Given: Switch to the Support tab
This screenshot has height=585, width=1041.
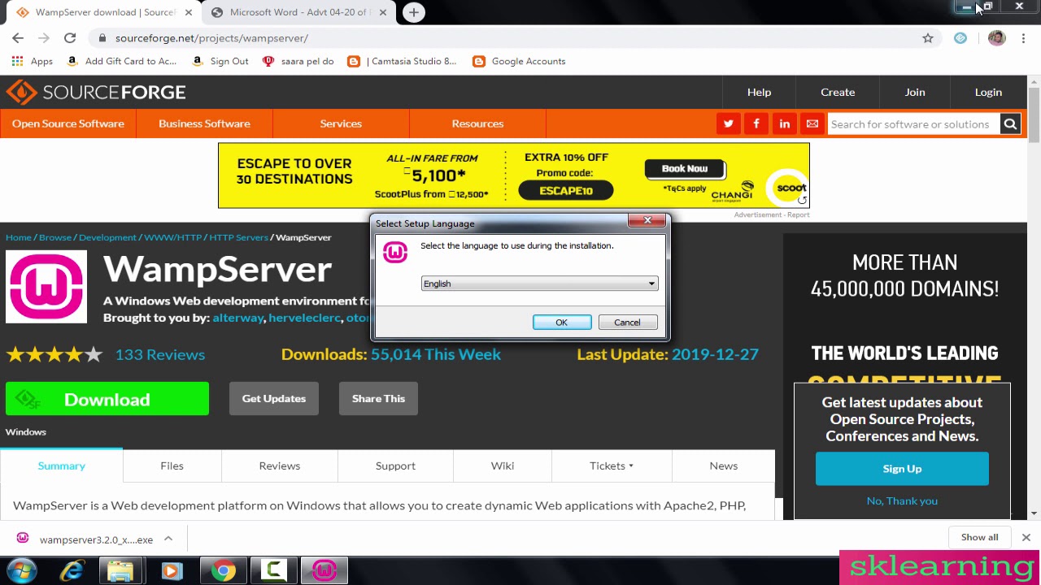Looking at the screenshot, I should coord(395,466).
